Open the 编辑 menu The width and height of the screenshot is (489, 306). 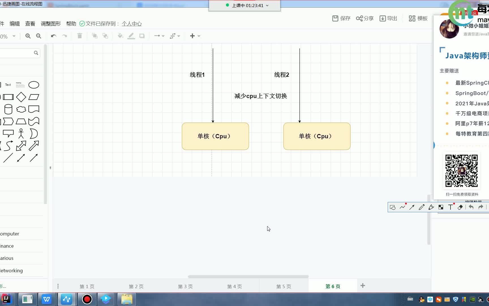pyautogui.click(x=15, y=24)
